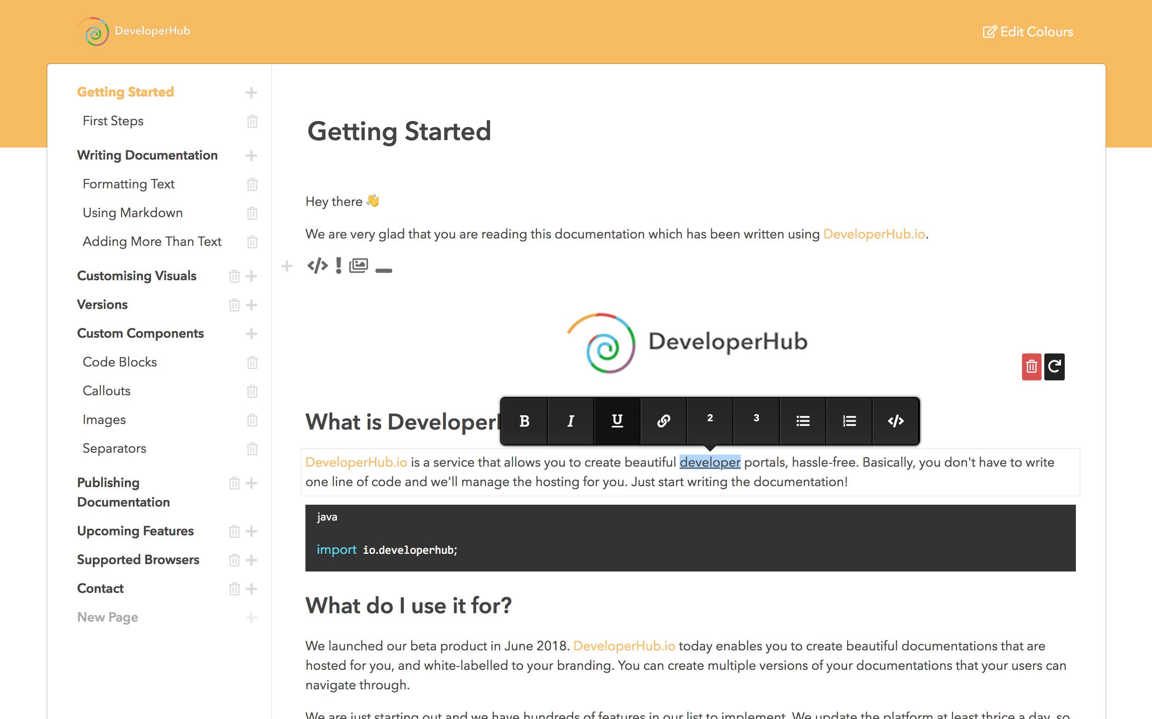The width and height of the screenshot is (1152, 719).
Task: Delete image block with red trash icon
Action: (1031, 366)
